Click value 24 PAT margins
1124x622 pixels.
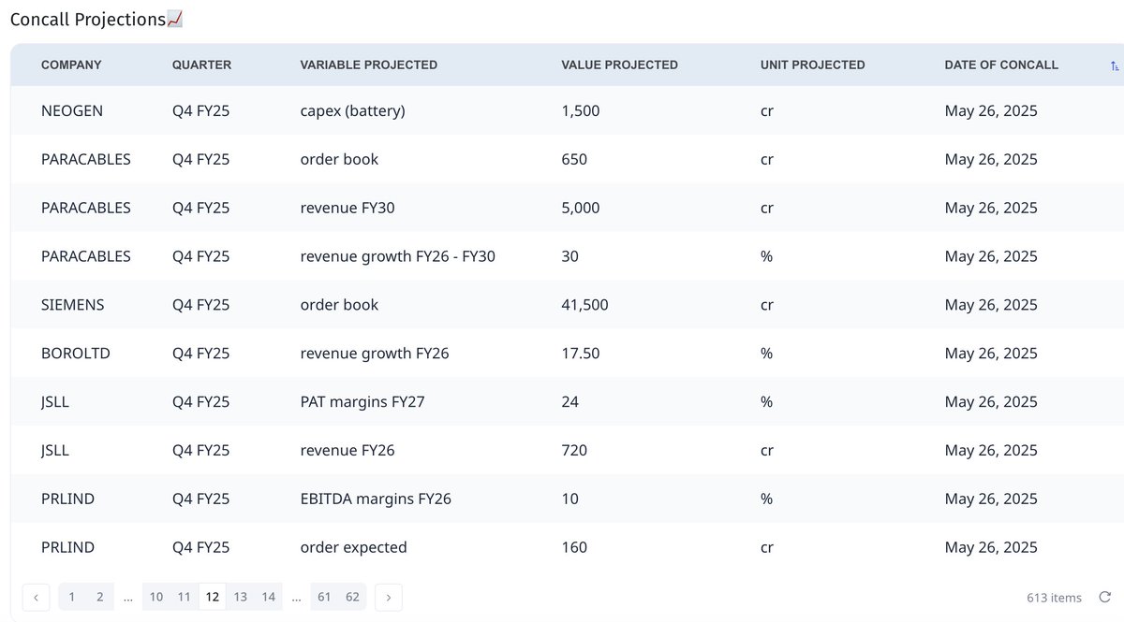pyautogui.click(x=569, y=402)
